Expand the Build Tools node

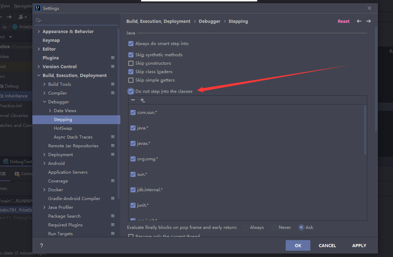[x=44, y=84]
